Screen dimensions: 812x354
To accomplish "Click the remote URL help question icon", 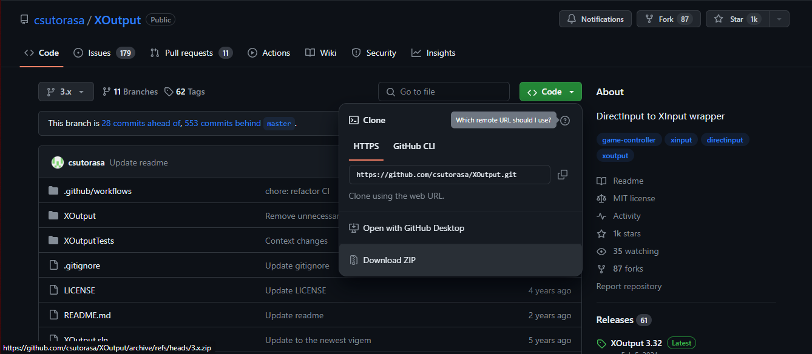I will (x=565, y=121).
